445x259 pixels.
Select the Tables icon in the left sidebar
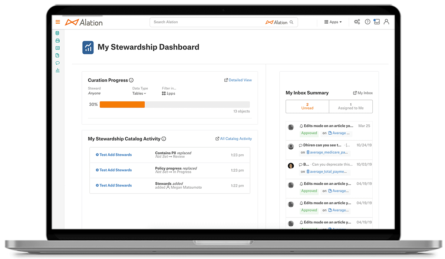click(x=57, y=48)
